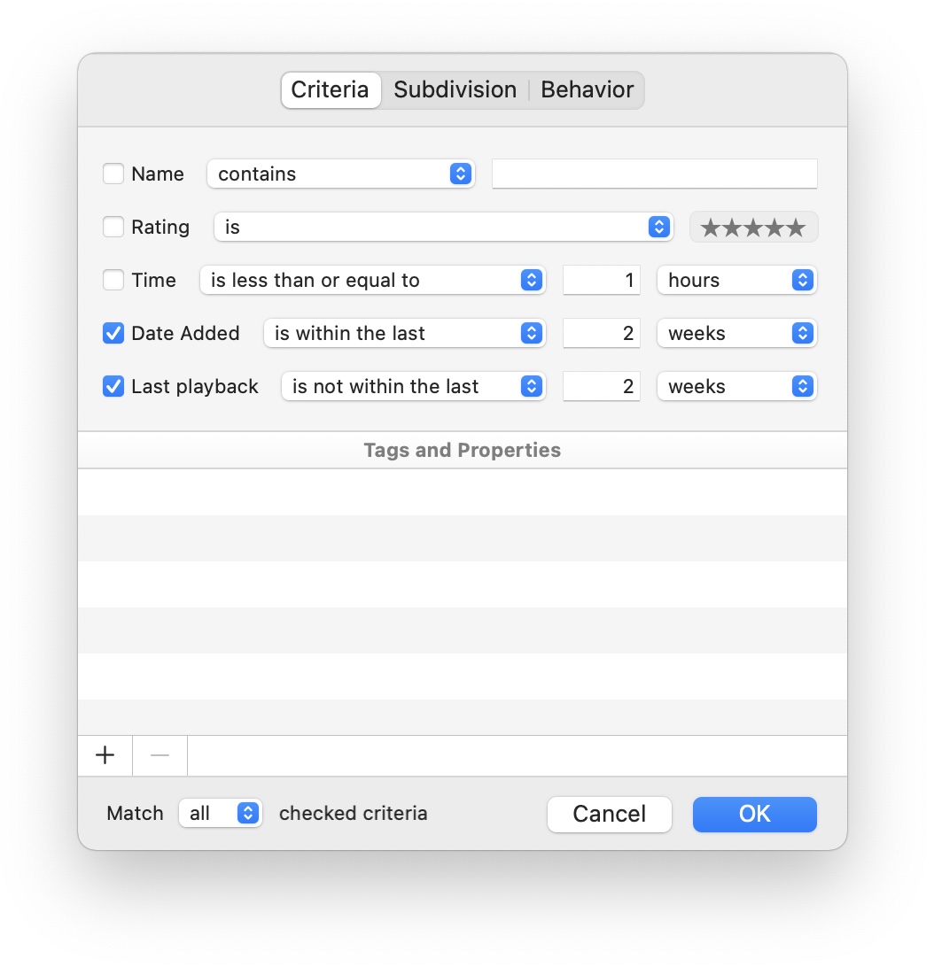
Task: Click the plus icon to add criterion
Action: [105, 755]
